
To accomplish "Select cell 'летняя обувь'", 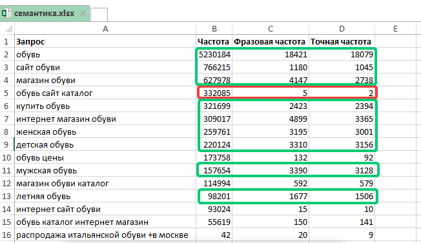I will pos(105,197).
